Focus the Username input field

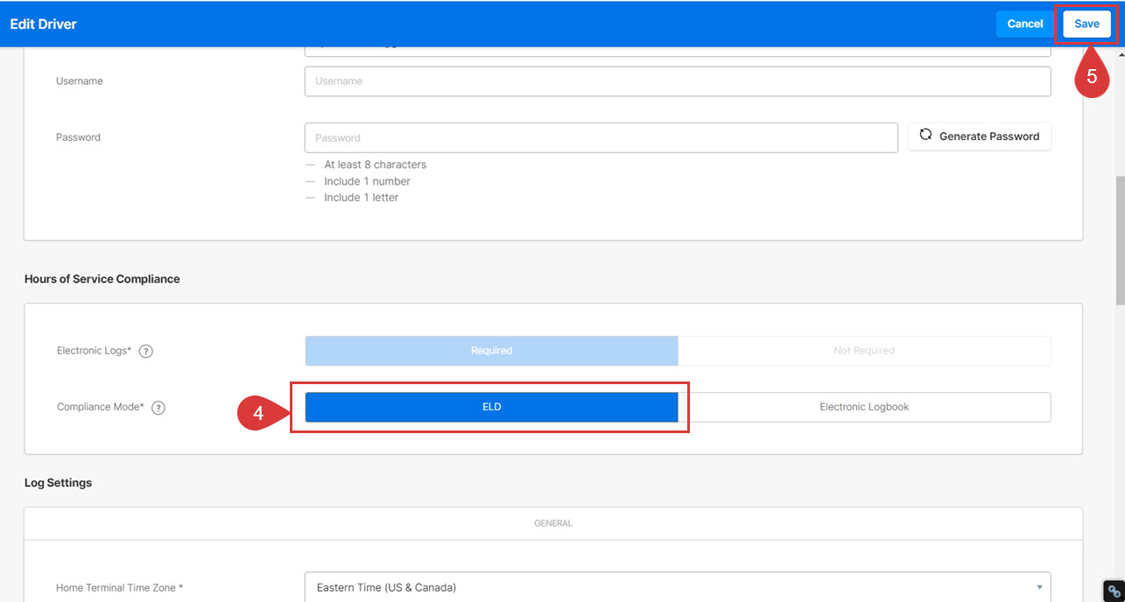(677, 81)
